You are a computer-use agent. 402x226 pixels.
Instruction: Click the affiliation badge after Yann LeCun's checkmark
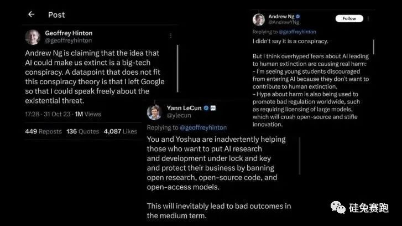213,107
